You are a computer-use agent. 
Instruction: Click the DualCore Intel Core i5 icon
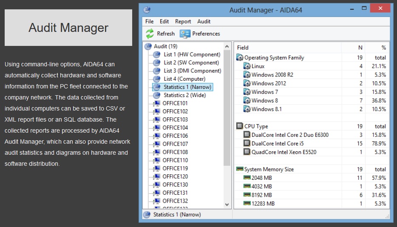pyautogui.click(x=247, y=143)
